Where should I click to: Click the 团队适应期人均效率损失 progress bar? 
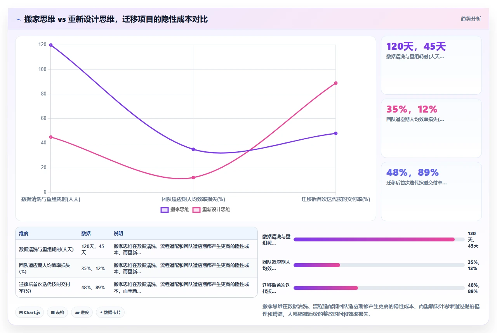point(379,265)
